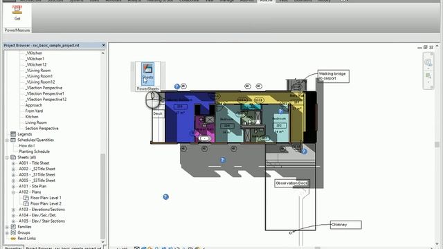Expand the A001 - Title Sheet node
This screenshot has height=249, width=443.
coord(13,163)
